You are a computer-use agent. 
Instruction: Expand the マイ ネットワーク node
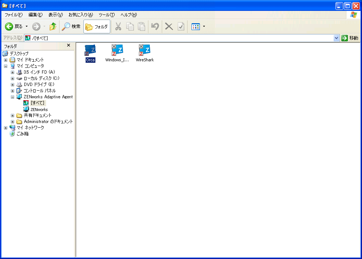pos(6,128)
